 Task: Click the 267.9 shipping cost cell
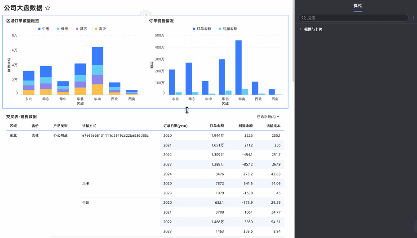click(x=276, y=164)
